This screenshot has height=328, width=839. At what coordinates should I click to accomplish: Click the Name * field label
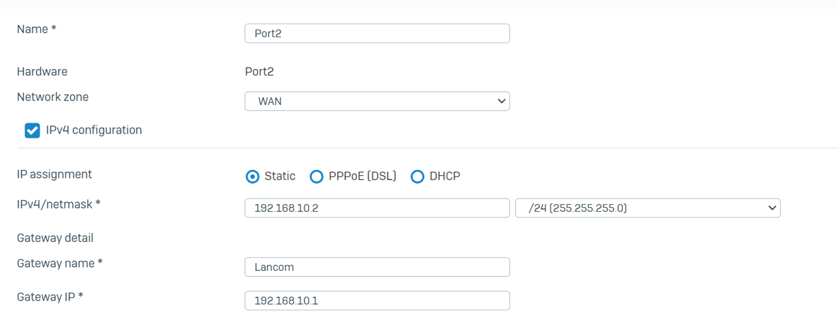37,30
